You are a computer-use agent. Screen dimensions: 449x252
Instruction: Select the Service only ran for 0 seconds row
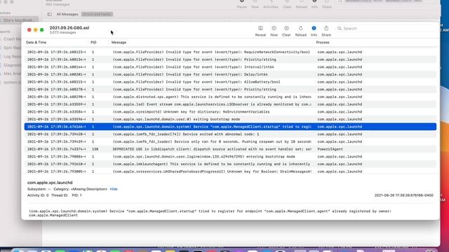click(230, 141)
